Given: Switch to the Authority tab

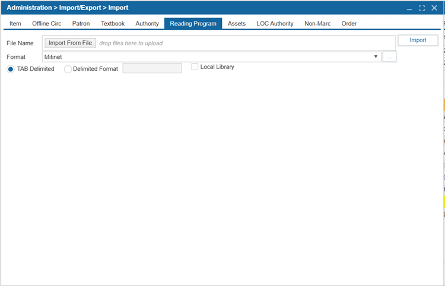Looking at the screenshot, I should click(x=147, y=24).
